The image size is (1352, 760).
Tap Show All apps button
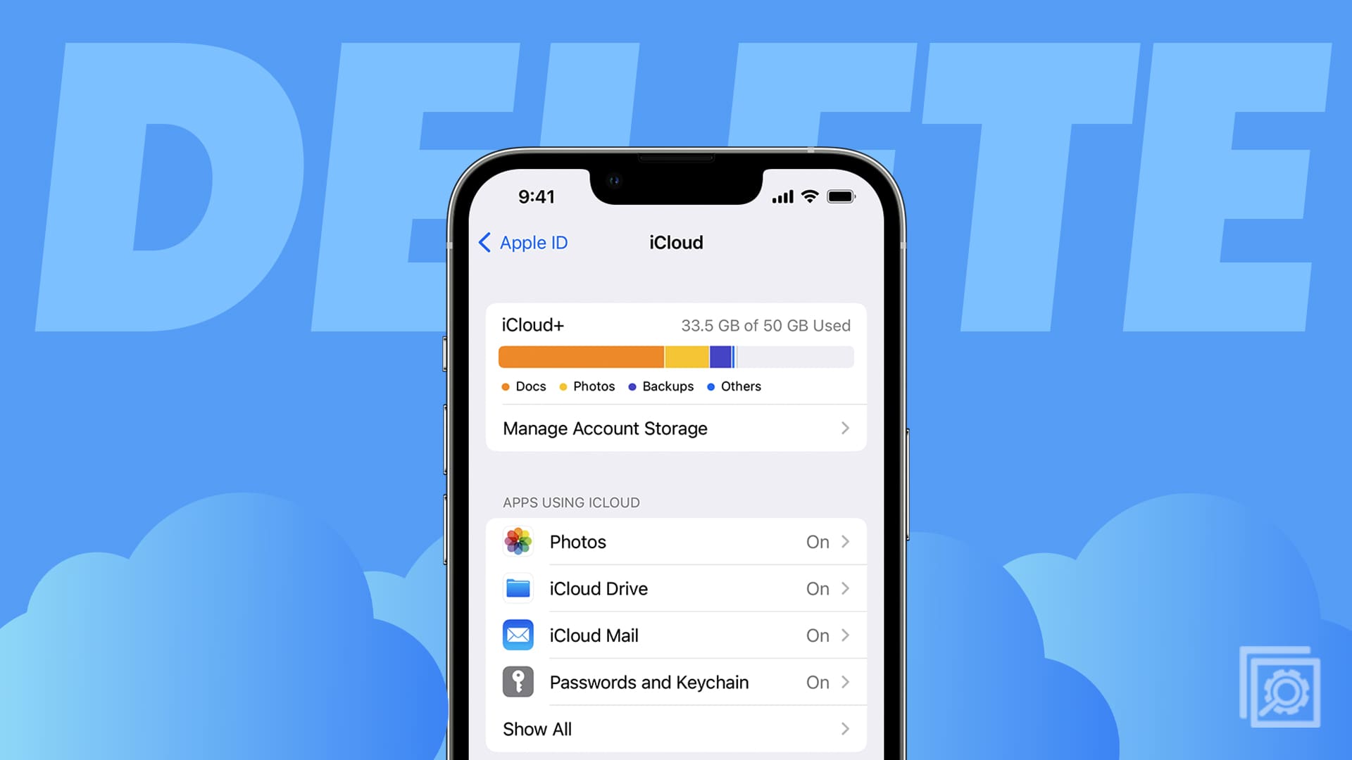pos(676,728)
